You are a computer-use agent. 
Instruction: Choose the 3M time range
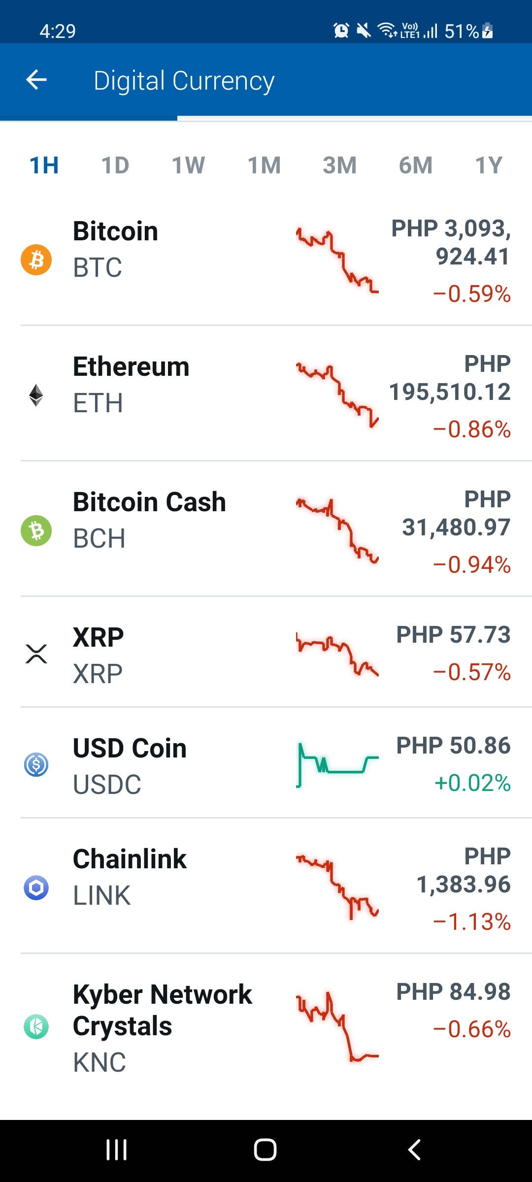coord(340,165)
